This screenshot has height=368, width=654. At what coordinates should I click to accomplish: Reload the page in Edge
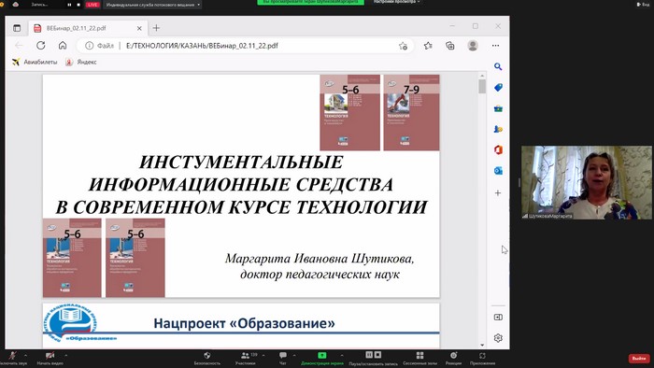click(x=40, y=46)
